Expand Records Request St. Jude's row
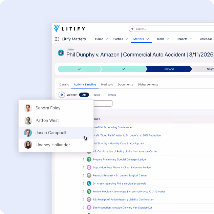 [x=83, y=175]
